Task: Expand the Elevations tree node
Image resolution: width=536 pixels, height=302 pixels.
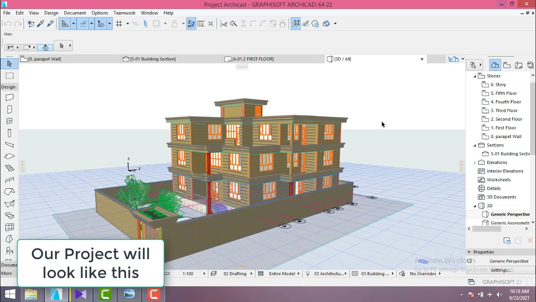Action: (475, 162)
